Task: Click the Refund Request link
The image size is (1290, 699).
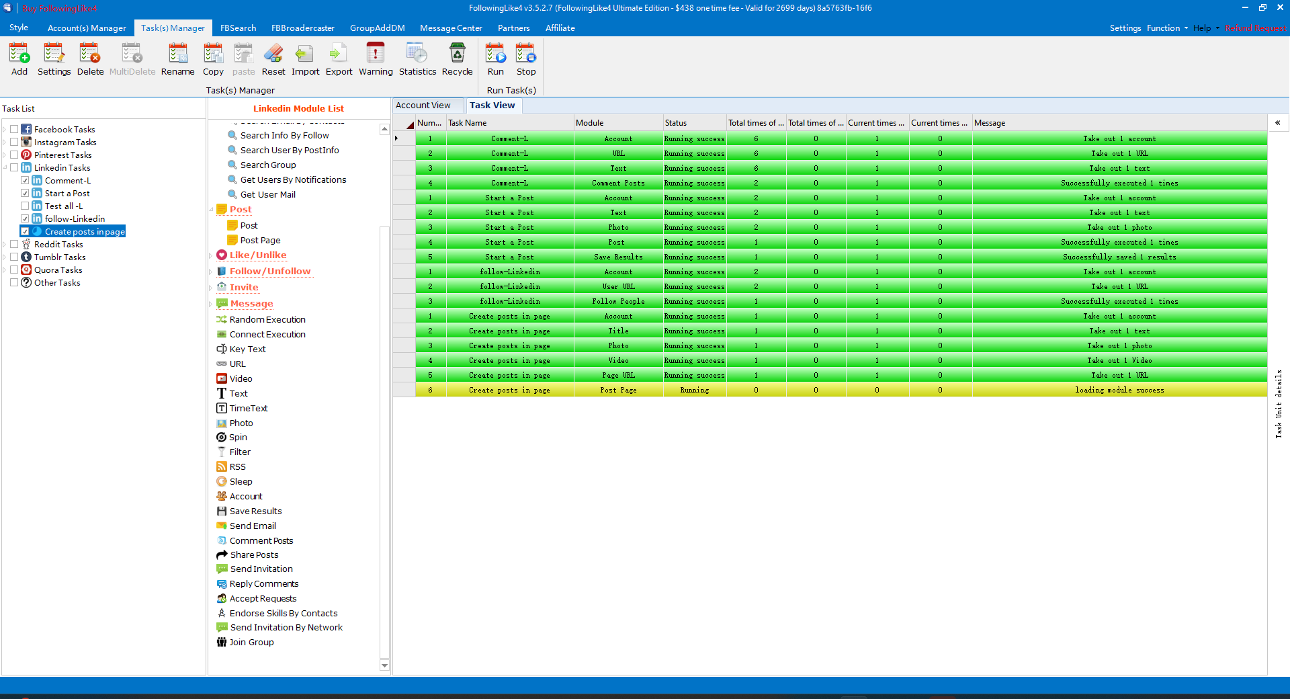Action: (1255, 28)
